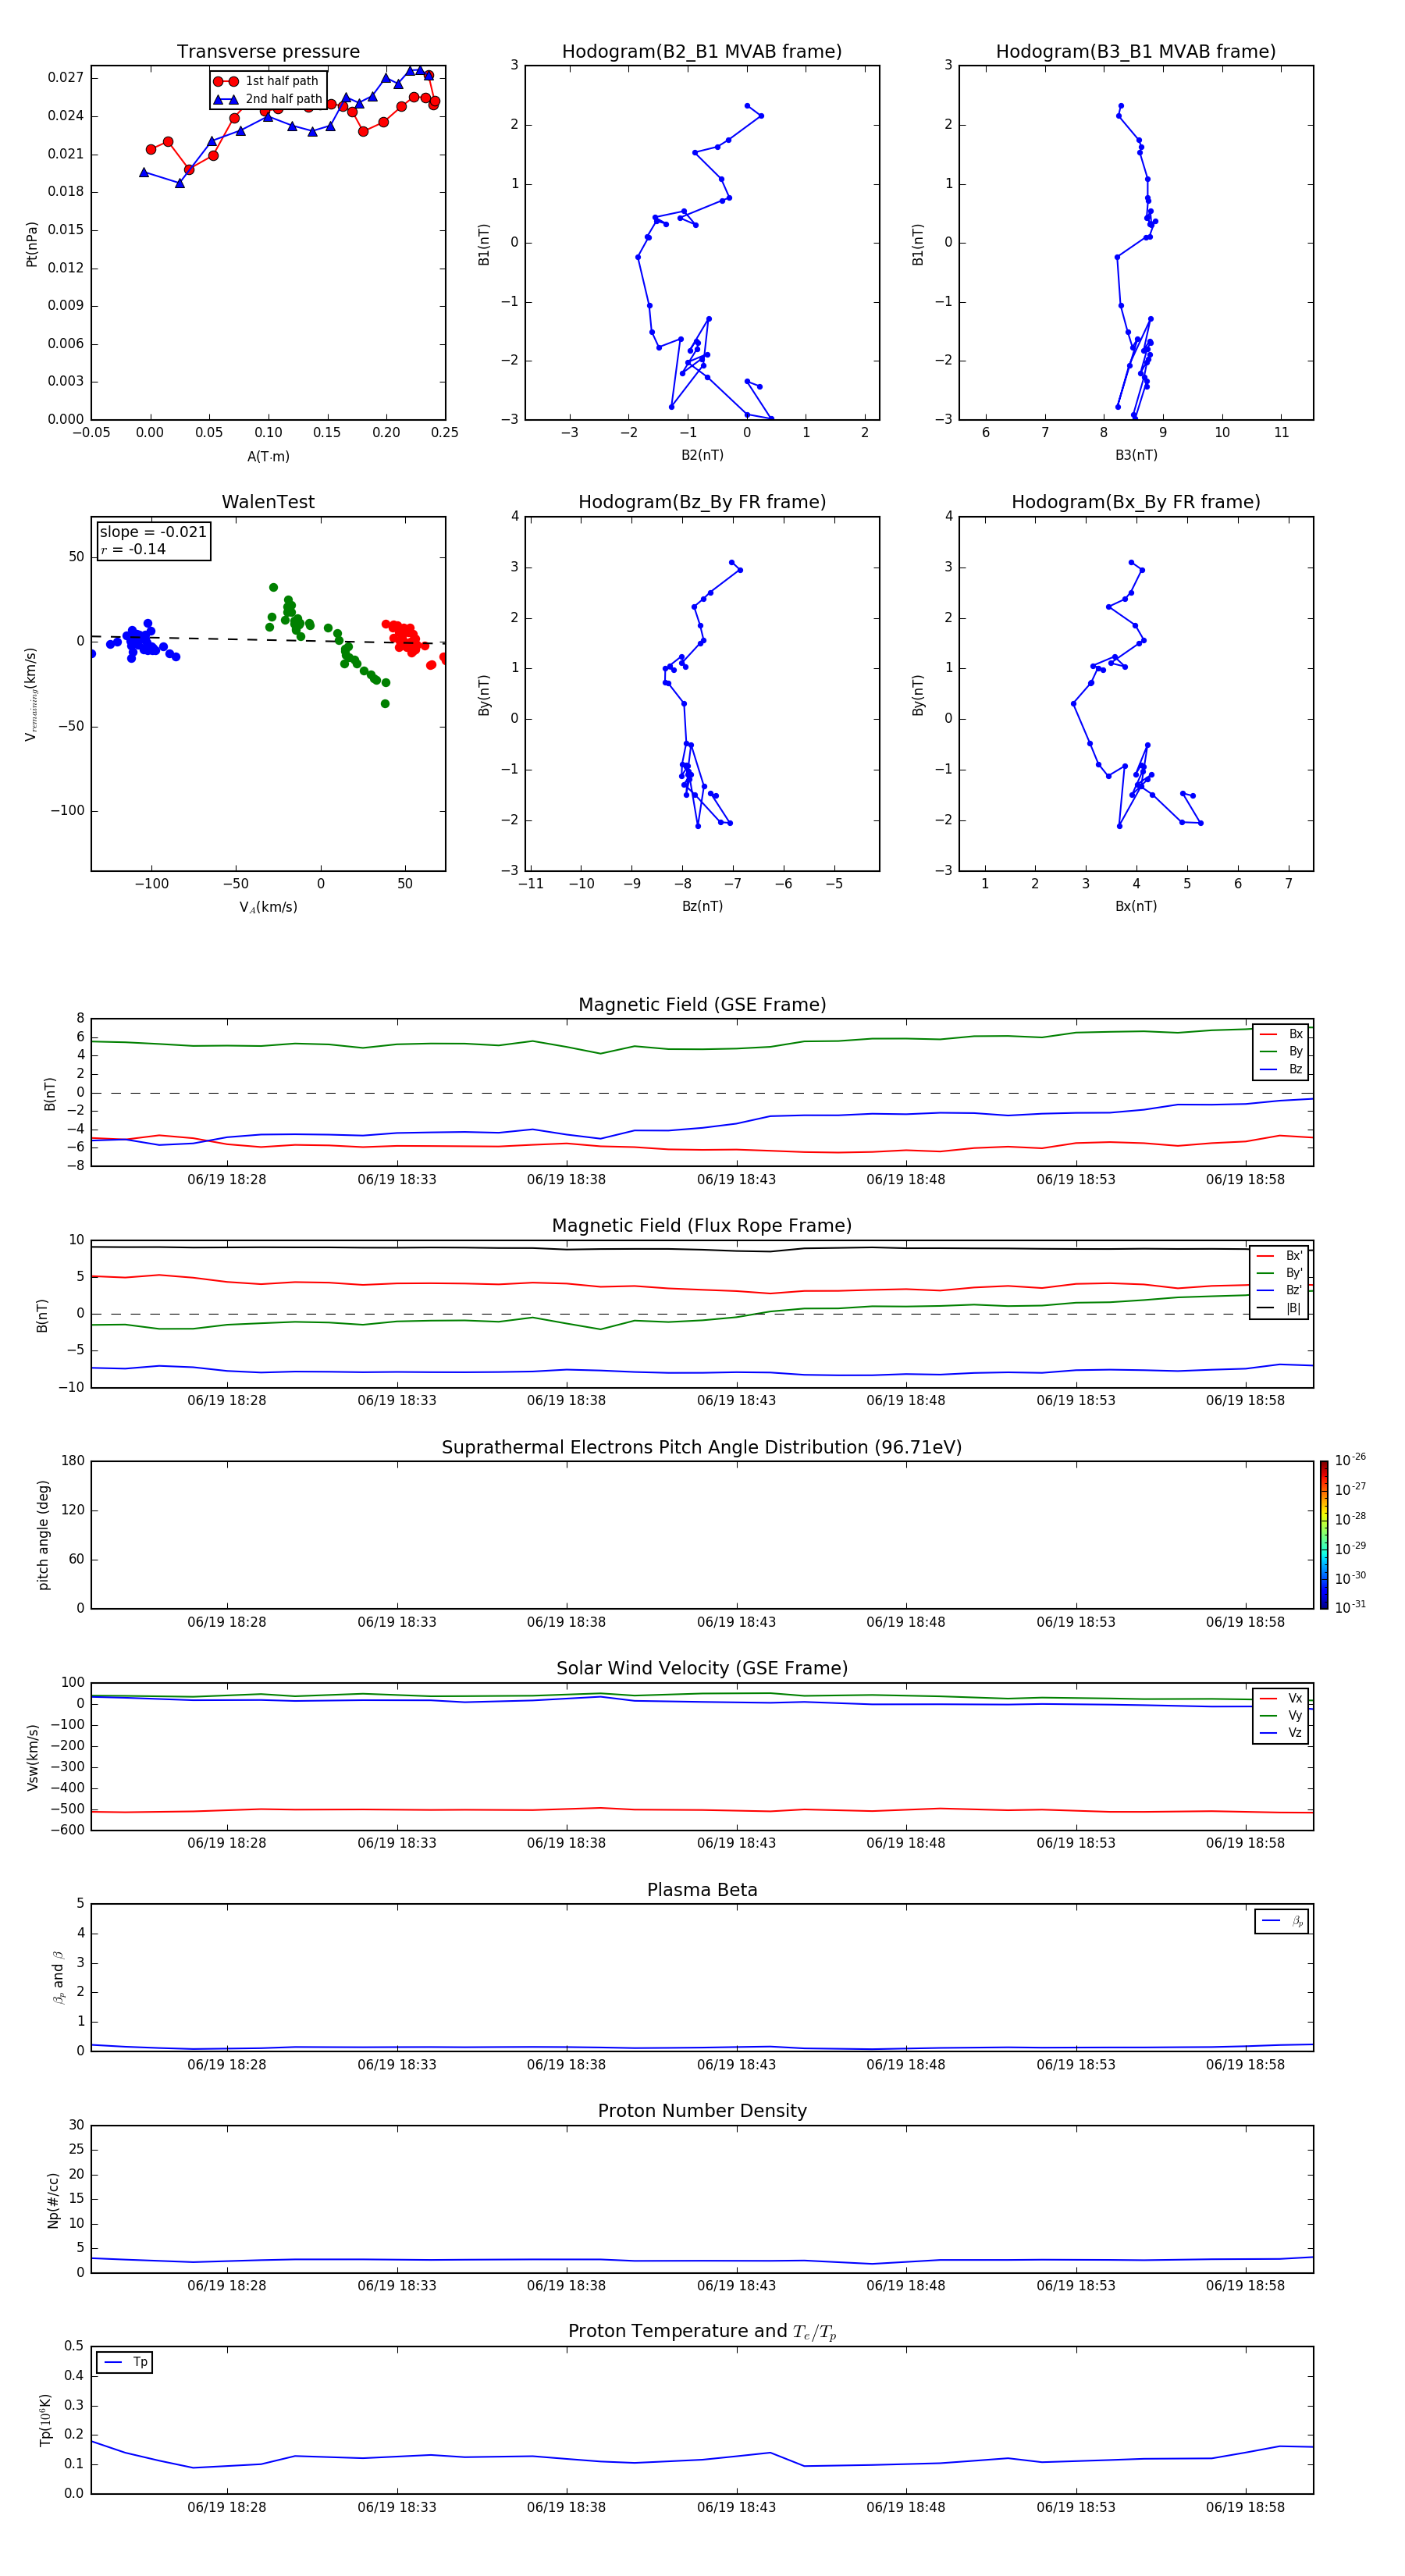Click the empty pitch angle distribution plot area
1405x2576 pixels.
pos(702,1535)
